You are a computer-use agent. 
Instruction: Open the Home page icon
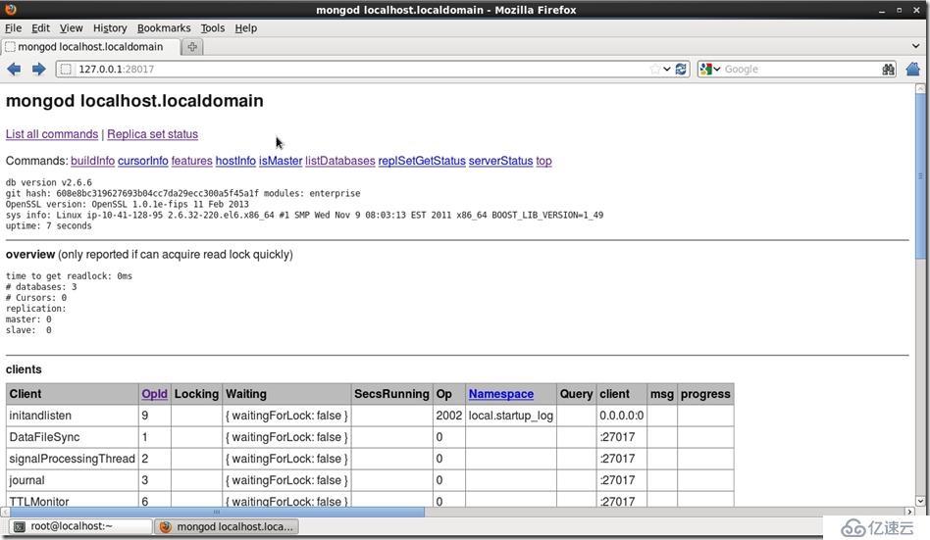[x=912, y=70]
